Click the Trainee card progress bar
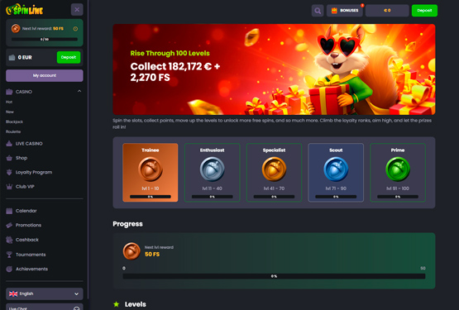This screenshot has height=310, width=459. click(x=151, y=197)
